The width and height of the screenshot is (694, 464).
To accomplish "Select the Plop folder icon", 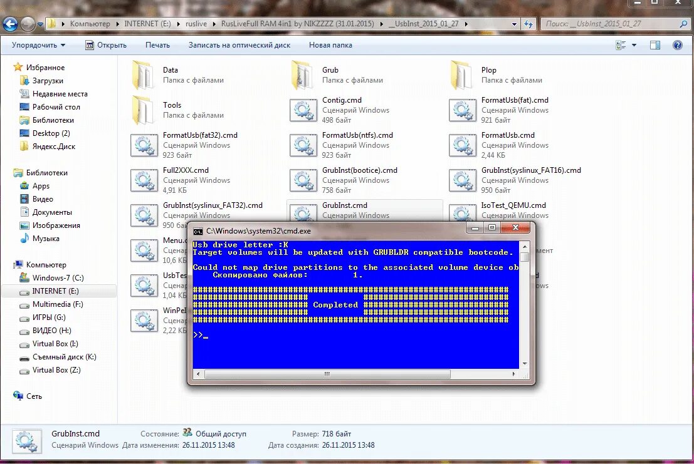I will [462, 75].
